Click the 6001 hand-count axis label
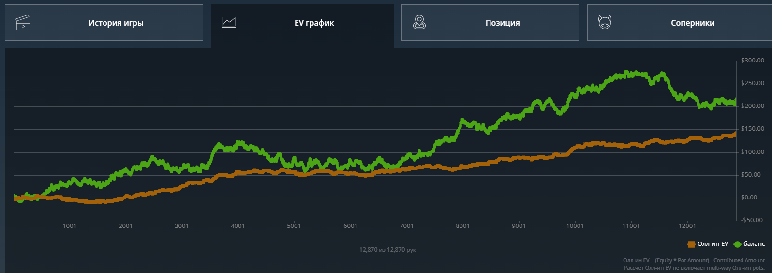The image size is (772, 273). tap(351, 226)
